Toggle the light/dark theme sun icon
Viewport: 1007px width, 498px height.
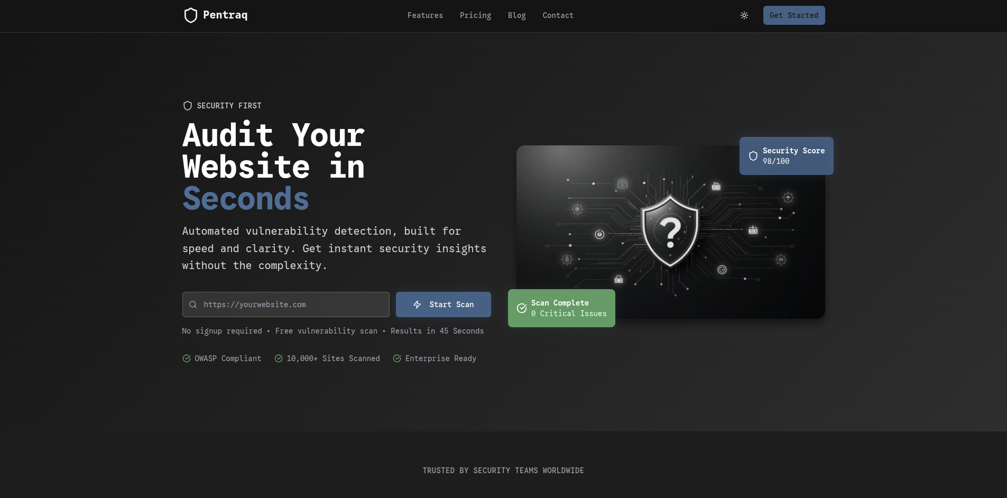744,15
